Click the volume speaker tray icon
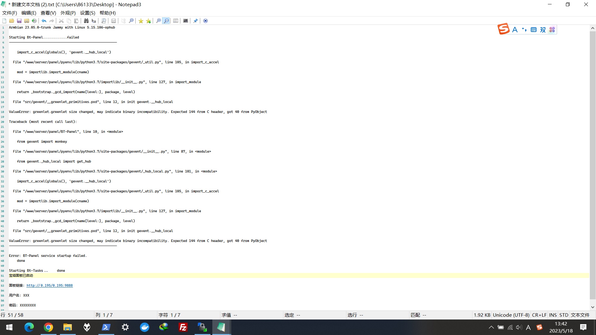 pos(519,327)
